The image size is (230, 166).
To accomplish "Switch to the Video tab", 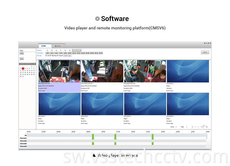I will 59,46.
